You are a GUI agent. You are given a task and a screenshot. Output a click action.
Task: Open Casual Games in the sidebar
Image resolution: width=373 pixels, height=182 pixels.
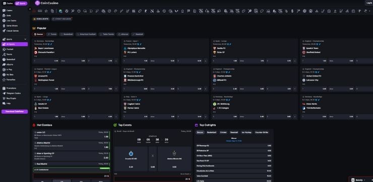tap(13, 31)
